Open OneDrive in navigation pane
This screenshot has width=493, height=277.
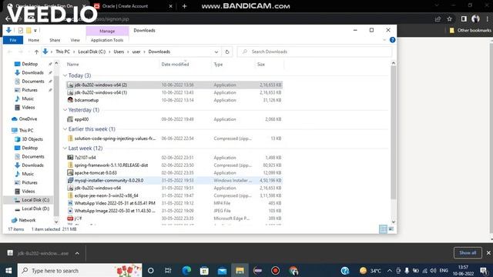(28, 119)
